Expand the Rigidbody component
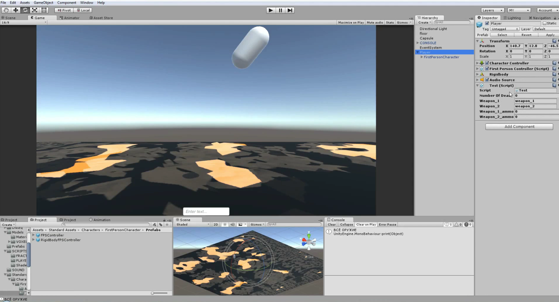Screen dimensions: 559x302 [478, 74]
